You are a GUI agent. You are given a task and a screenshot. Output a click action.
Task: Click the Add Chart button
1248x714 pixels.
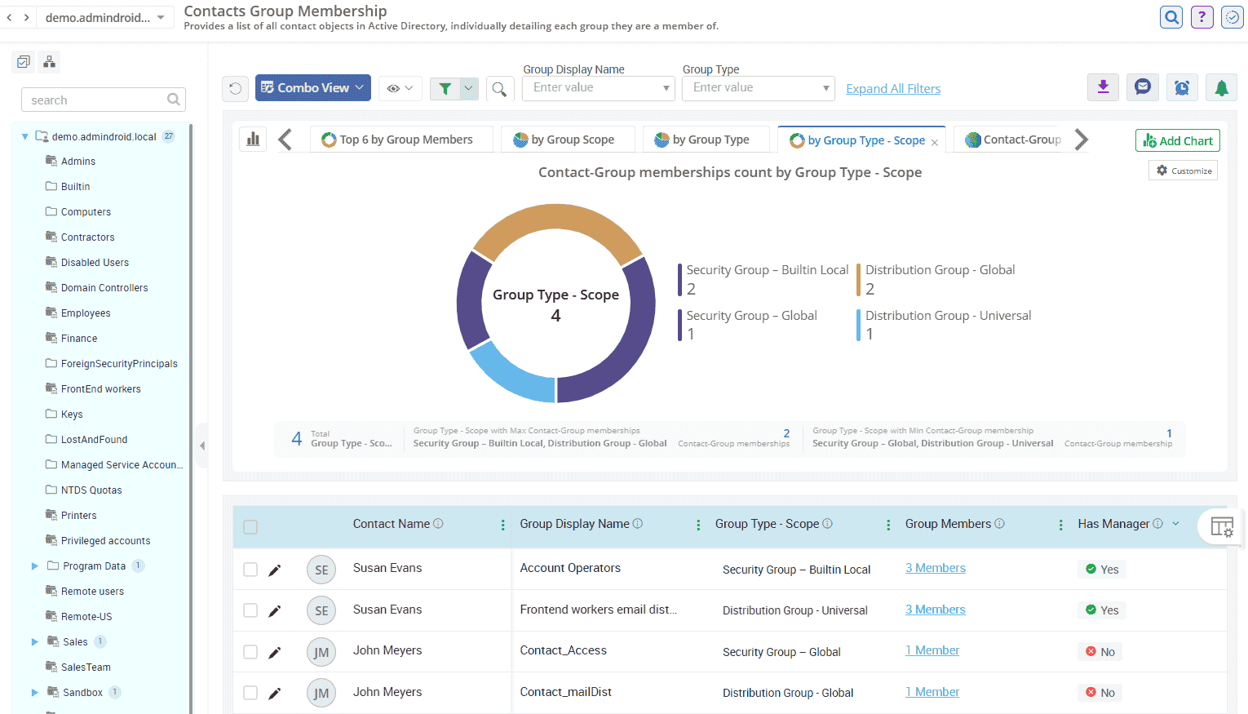[x=1177, y=140]
